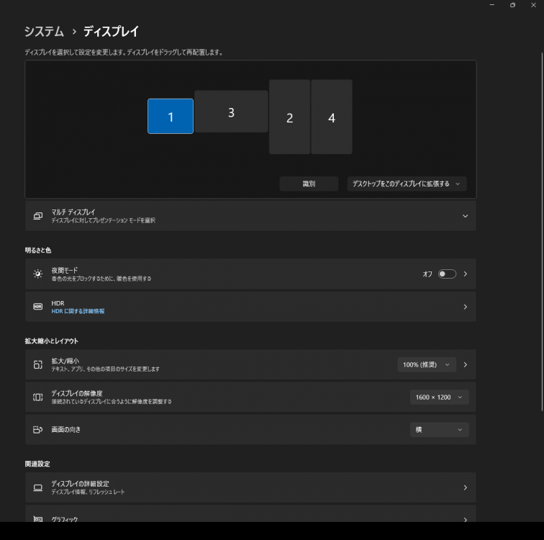Image resolution: width=544 pixels, height=540 pixels.
Task: Open the 1600 × 1200 resolution dropdown
Action: pos(439,397)
